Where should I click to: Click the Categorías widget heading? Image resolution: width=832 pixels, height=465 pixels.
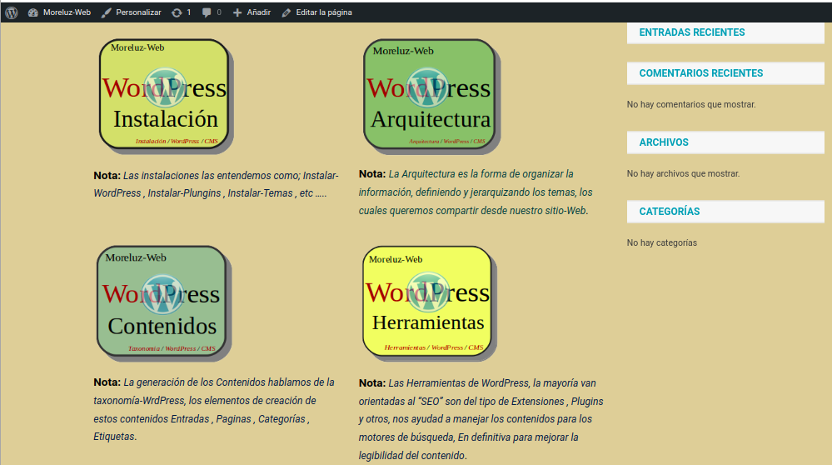pyautogui.click(x=669, y=212)
